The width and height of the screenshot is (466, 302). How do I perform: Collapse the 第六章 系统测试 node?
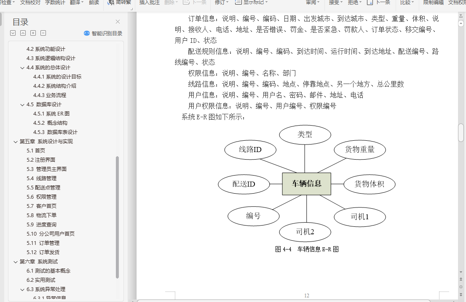[16, 262]
